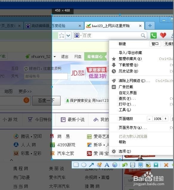The width and height of the screenshot is (174, 190).
Task: Expand the xihuanni_52 account dropdown
Action: coord(55,57)
